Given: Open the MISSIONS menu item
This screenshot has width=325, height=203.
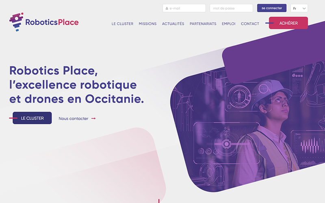Looking at the screenshot, I should 147,24.
